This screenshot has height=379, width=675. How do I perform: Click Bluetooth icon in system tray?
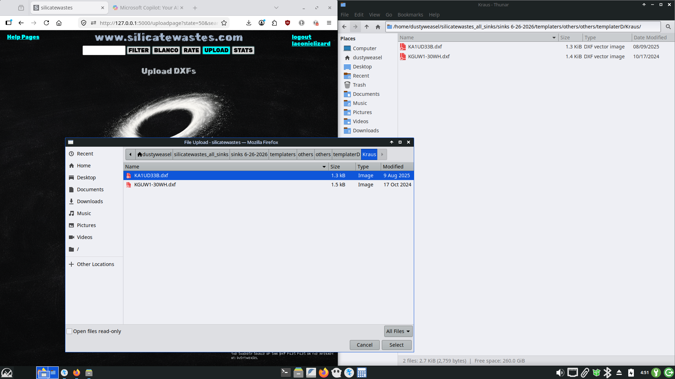click(607, 373)
